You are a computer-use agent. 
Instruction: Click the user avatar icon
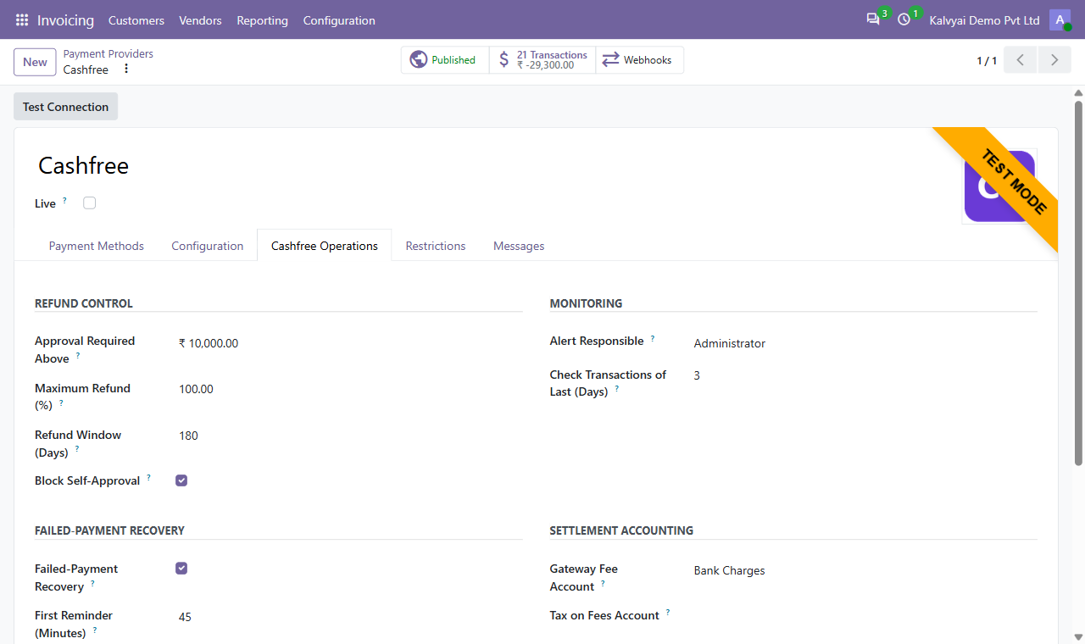click(x=1060, y=19)
